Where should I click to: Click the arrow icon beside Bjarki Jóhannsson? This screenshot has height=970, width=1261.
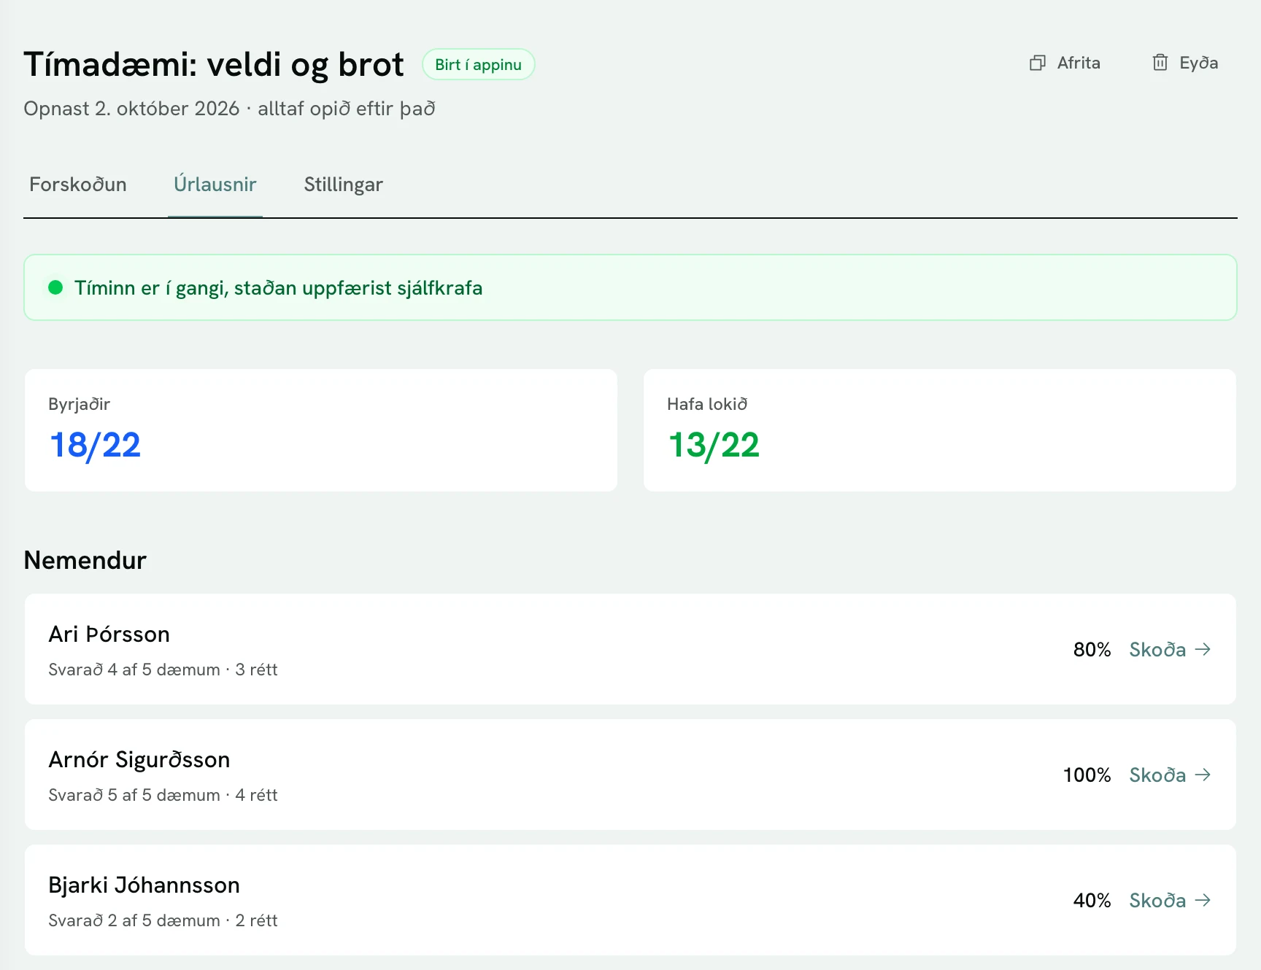click(1203, 900)
